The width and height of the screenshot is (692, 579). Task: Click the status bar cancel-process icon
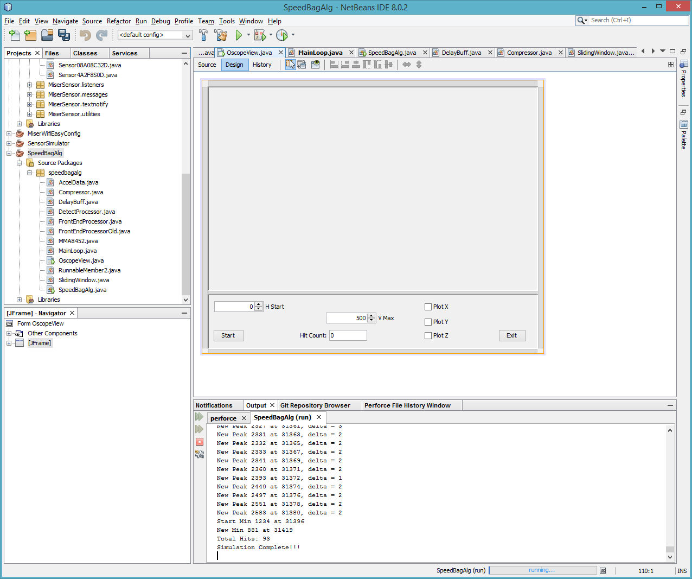pyautogui.click(x=603, y=570)
